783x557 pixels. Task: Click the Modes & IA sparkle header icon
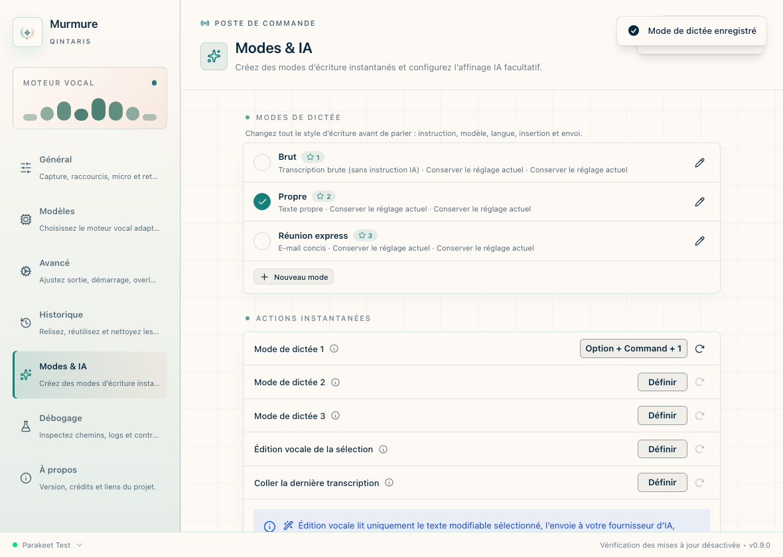tap(214, 56)
